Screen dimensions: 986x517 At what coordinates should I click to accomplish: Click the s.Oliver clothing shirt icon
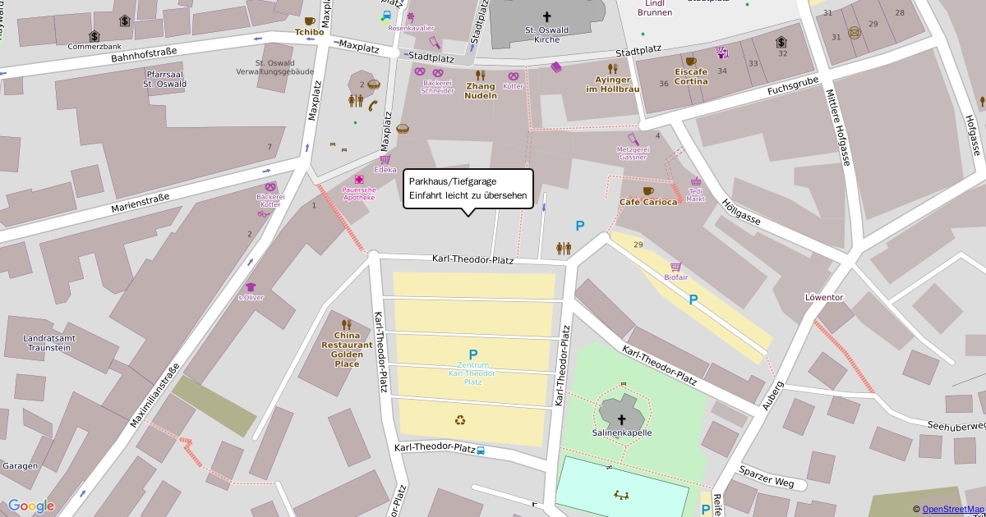[x=251, y=287]
